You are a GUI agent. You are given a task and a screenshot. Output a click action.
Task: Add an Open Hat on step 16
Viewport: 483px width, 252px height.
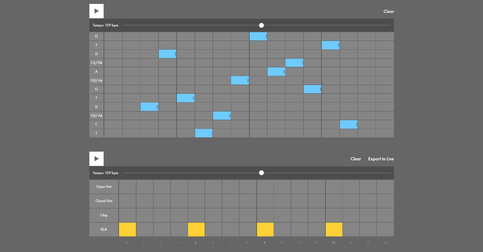point(385,187)
